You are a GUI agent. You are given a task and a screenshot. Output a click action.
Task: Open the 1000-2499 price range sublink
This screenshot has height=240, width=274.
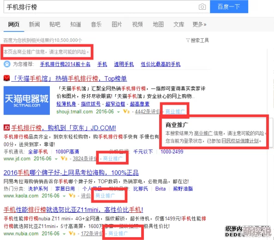coord(172,151)
